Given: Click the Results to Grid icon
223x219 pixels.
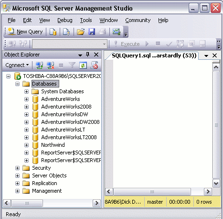Looking at the screenshot, I should pyautogui.click(x=202, y=44).
